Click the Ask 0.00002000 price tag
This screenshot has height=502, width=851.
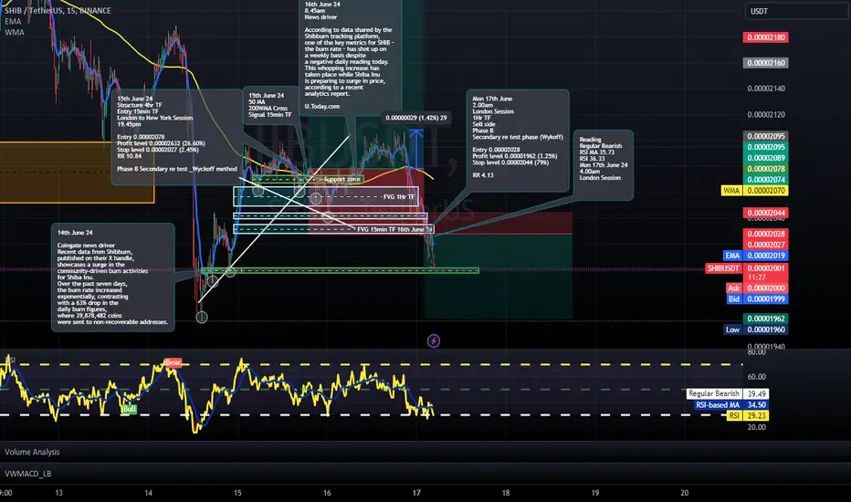tap(757, 288)
